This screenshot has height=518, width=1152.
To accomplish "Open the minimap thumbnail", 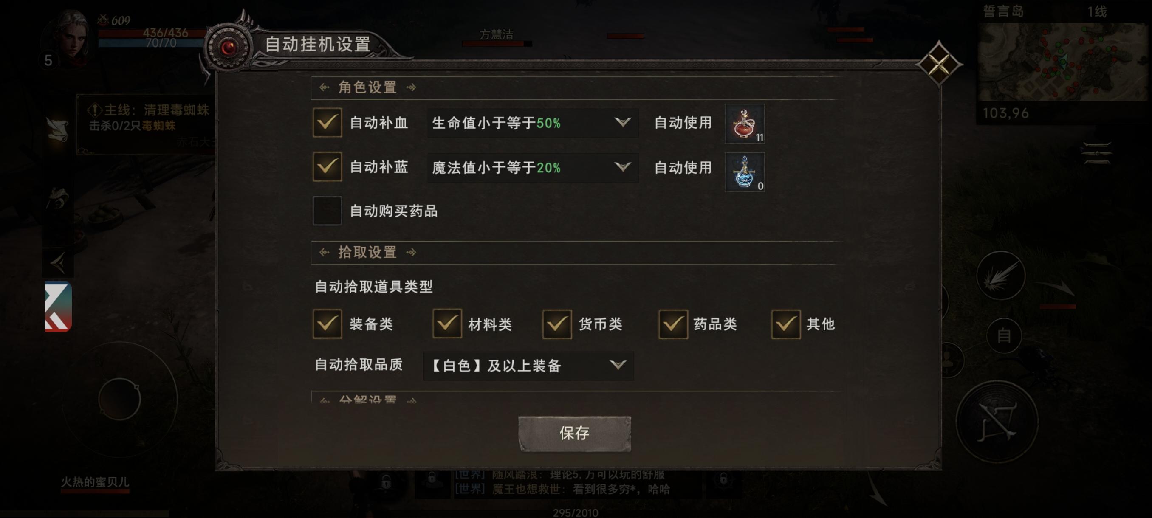I will [1062, 62].
